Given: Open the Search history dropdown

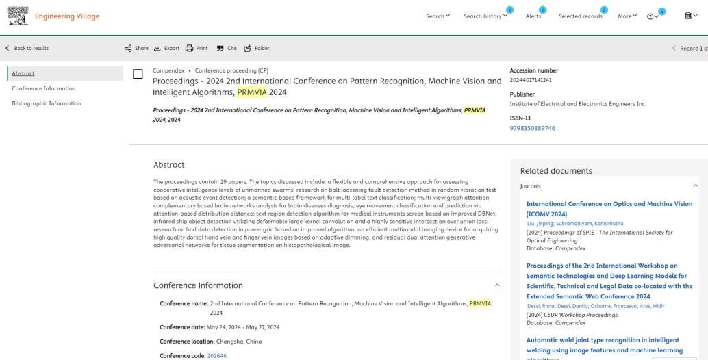Looking at the screenshot, I should 485,16.
